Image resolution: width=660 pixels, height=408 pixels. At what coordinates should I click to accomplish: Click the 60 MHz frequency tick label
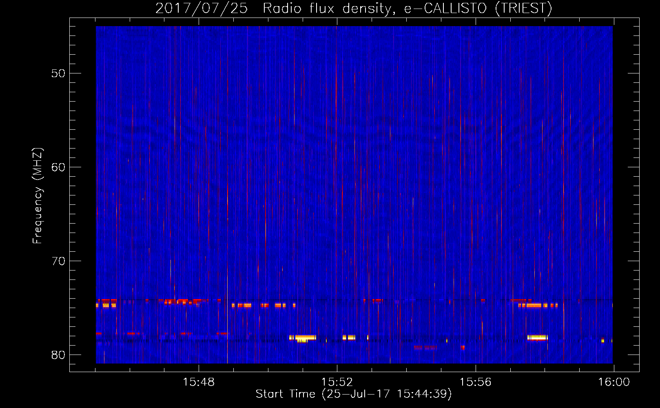pos(58,167)
